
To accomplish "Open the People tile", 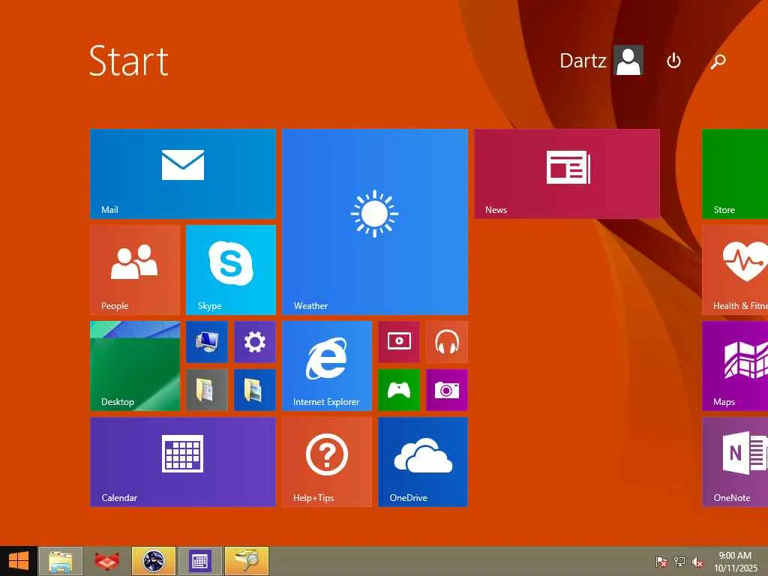I will [x=135, y=269].
